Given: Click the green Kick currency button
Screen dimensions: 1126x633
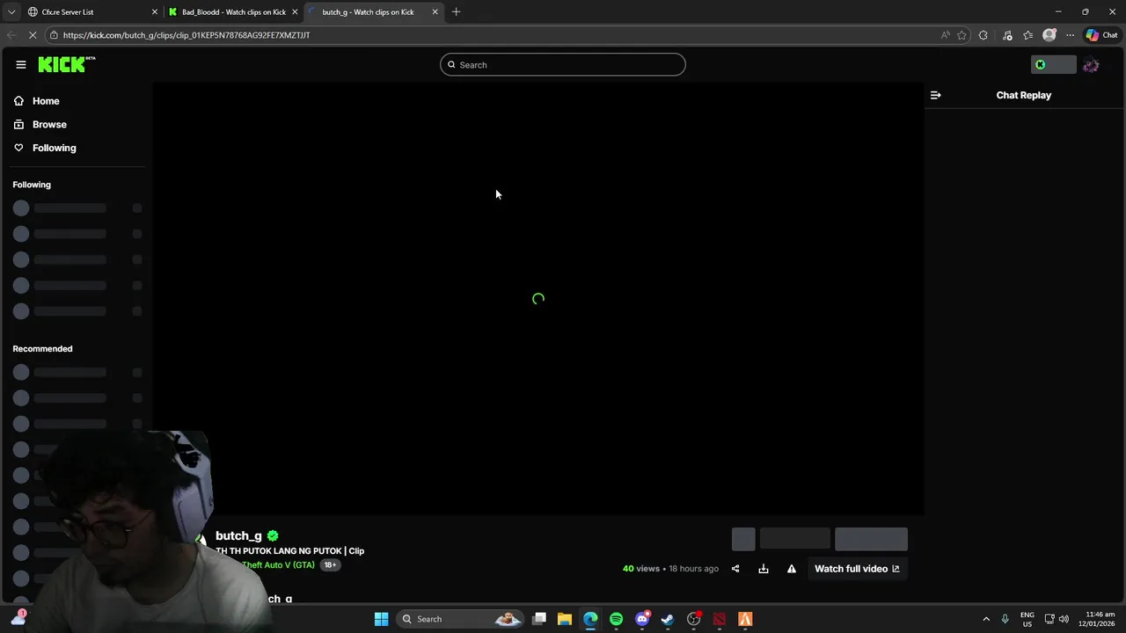Looking at the screenshot, I should (1053, 65).
